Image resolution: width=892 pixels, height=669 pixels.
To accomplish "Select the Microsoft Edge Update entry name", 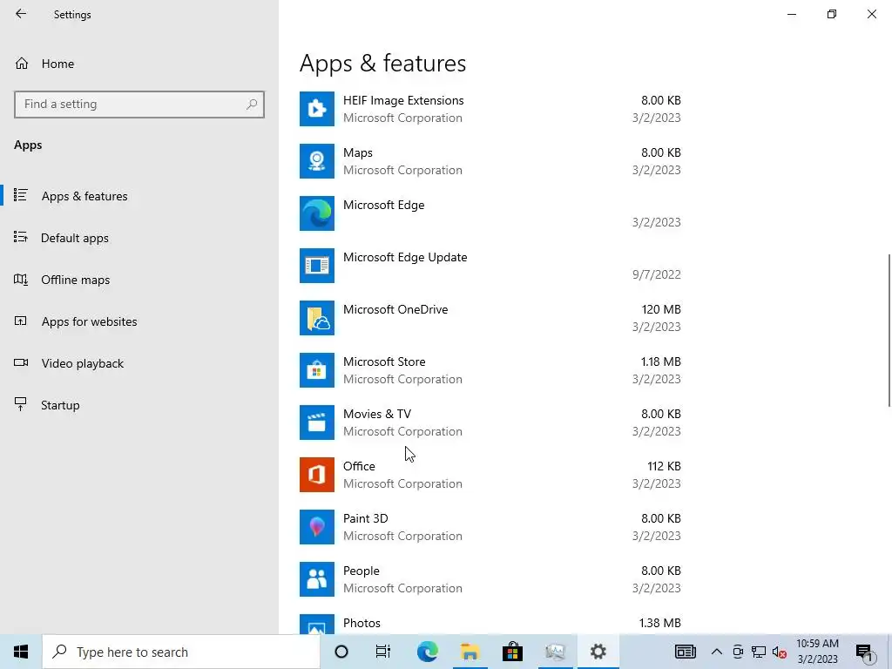I will 405,257.
